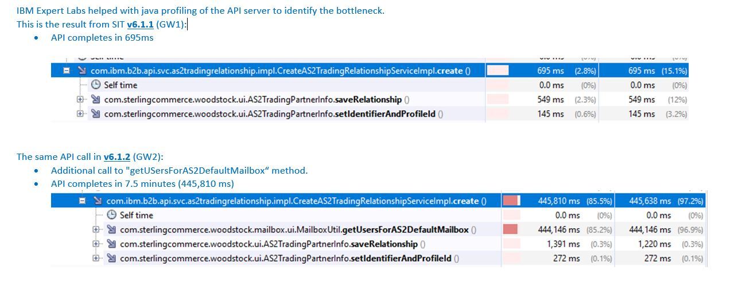This screenshot has width=734, height=286.
Task: Click the red time bar of getUsersForAS2DefaultMailbox
Action: 510,230
